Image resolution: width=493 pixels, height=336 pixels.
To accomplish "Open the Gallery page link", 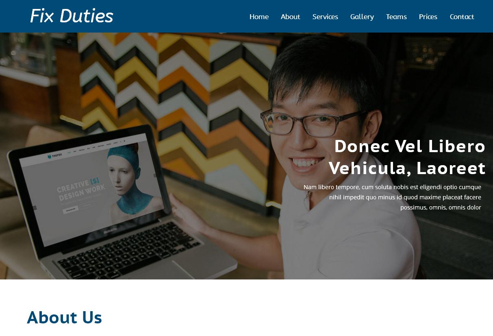I will pos(362,17).
